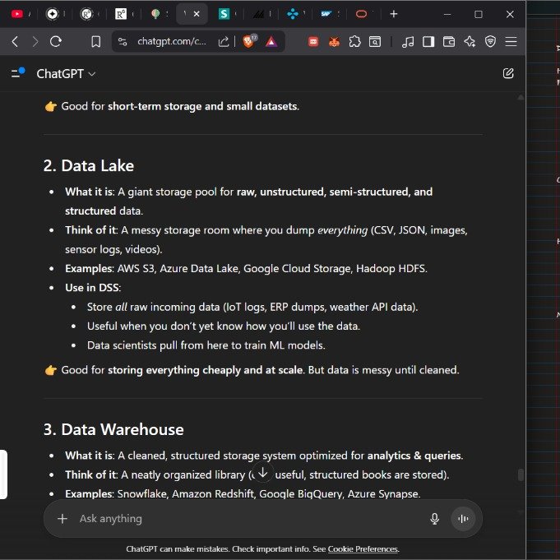Switch to the green S icon tab

point(224,14)
